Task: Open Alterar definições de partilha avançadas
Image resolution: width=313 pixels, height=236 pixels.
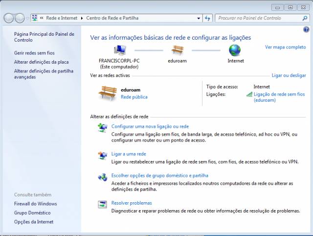Action: pyautogui.click(x=44, y=74)
